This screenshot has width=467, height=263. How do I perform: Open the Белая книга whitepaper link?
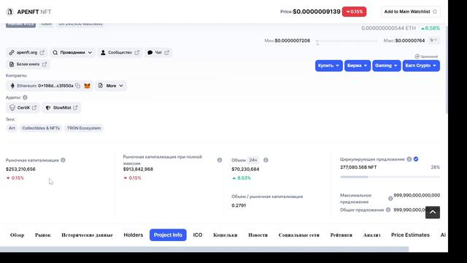pos(28,64)
